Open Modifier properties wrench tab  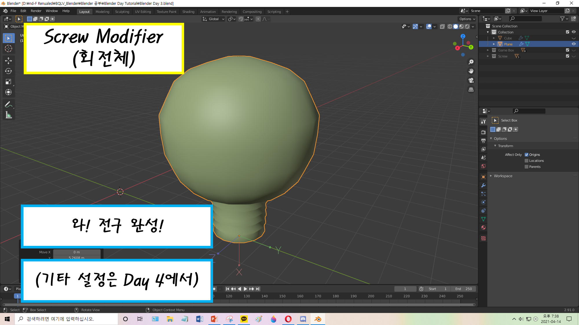tap(483, 185)
